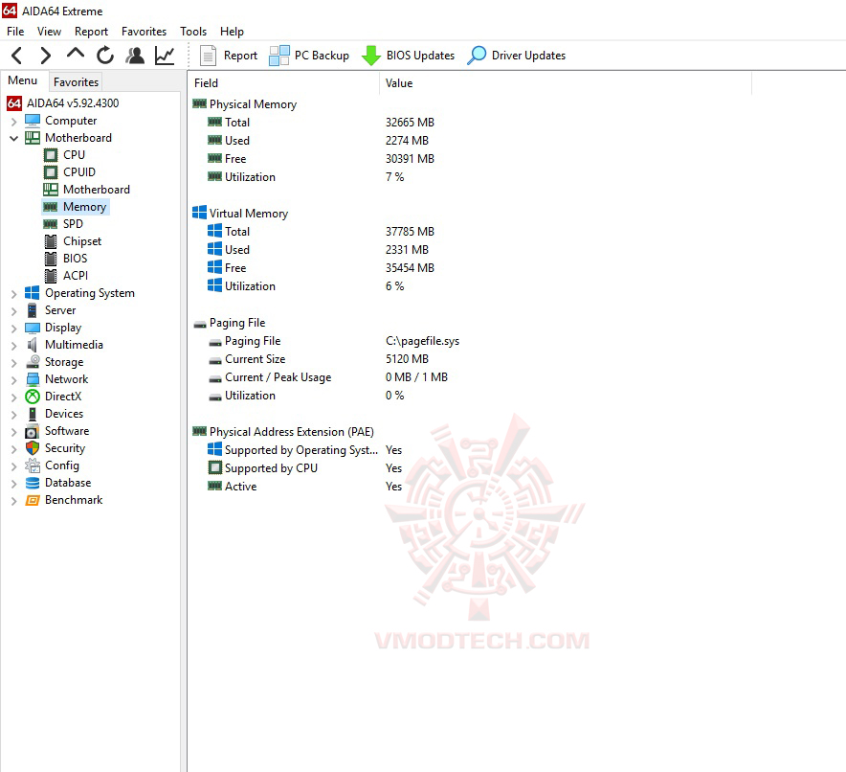Open the View menu
Viewport: 846px width, 772px height.
49,32
